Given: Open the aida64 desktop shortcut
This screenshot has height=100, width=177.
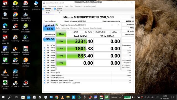Looking at the screenshot, I should coord(5,5).
